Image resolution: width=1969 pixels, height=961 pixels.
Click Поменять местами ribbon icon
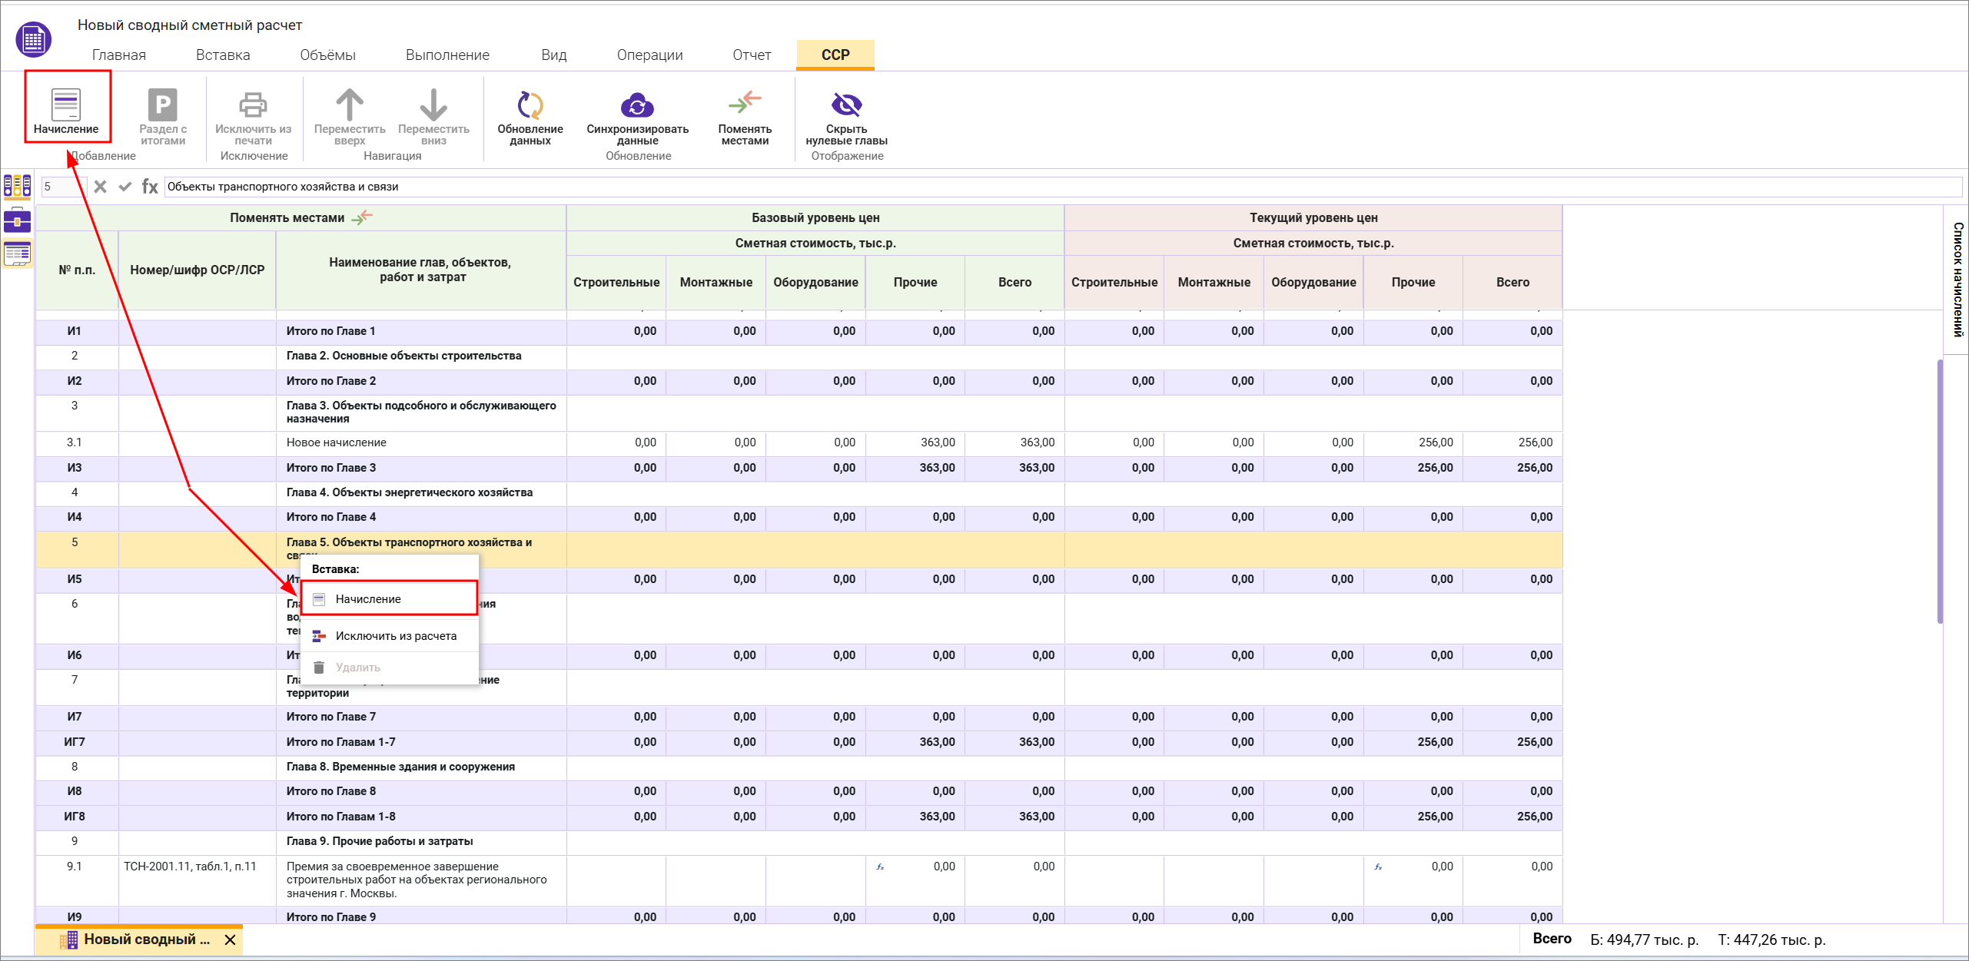tap(744, 104)
